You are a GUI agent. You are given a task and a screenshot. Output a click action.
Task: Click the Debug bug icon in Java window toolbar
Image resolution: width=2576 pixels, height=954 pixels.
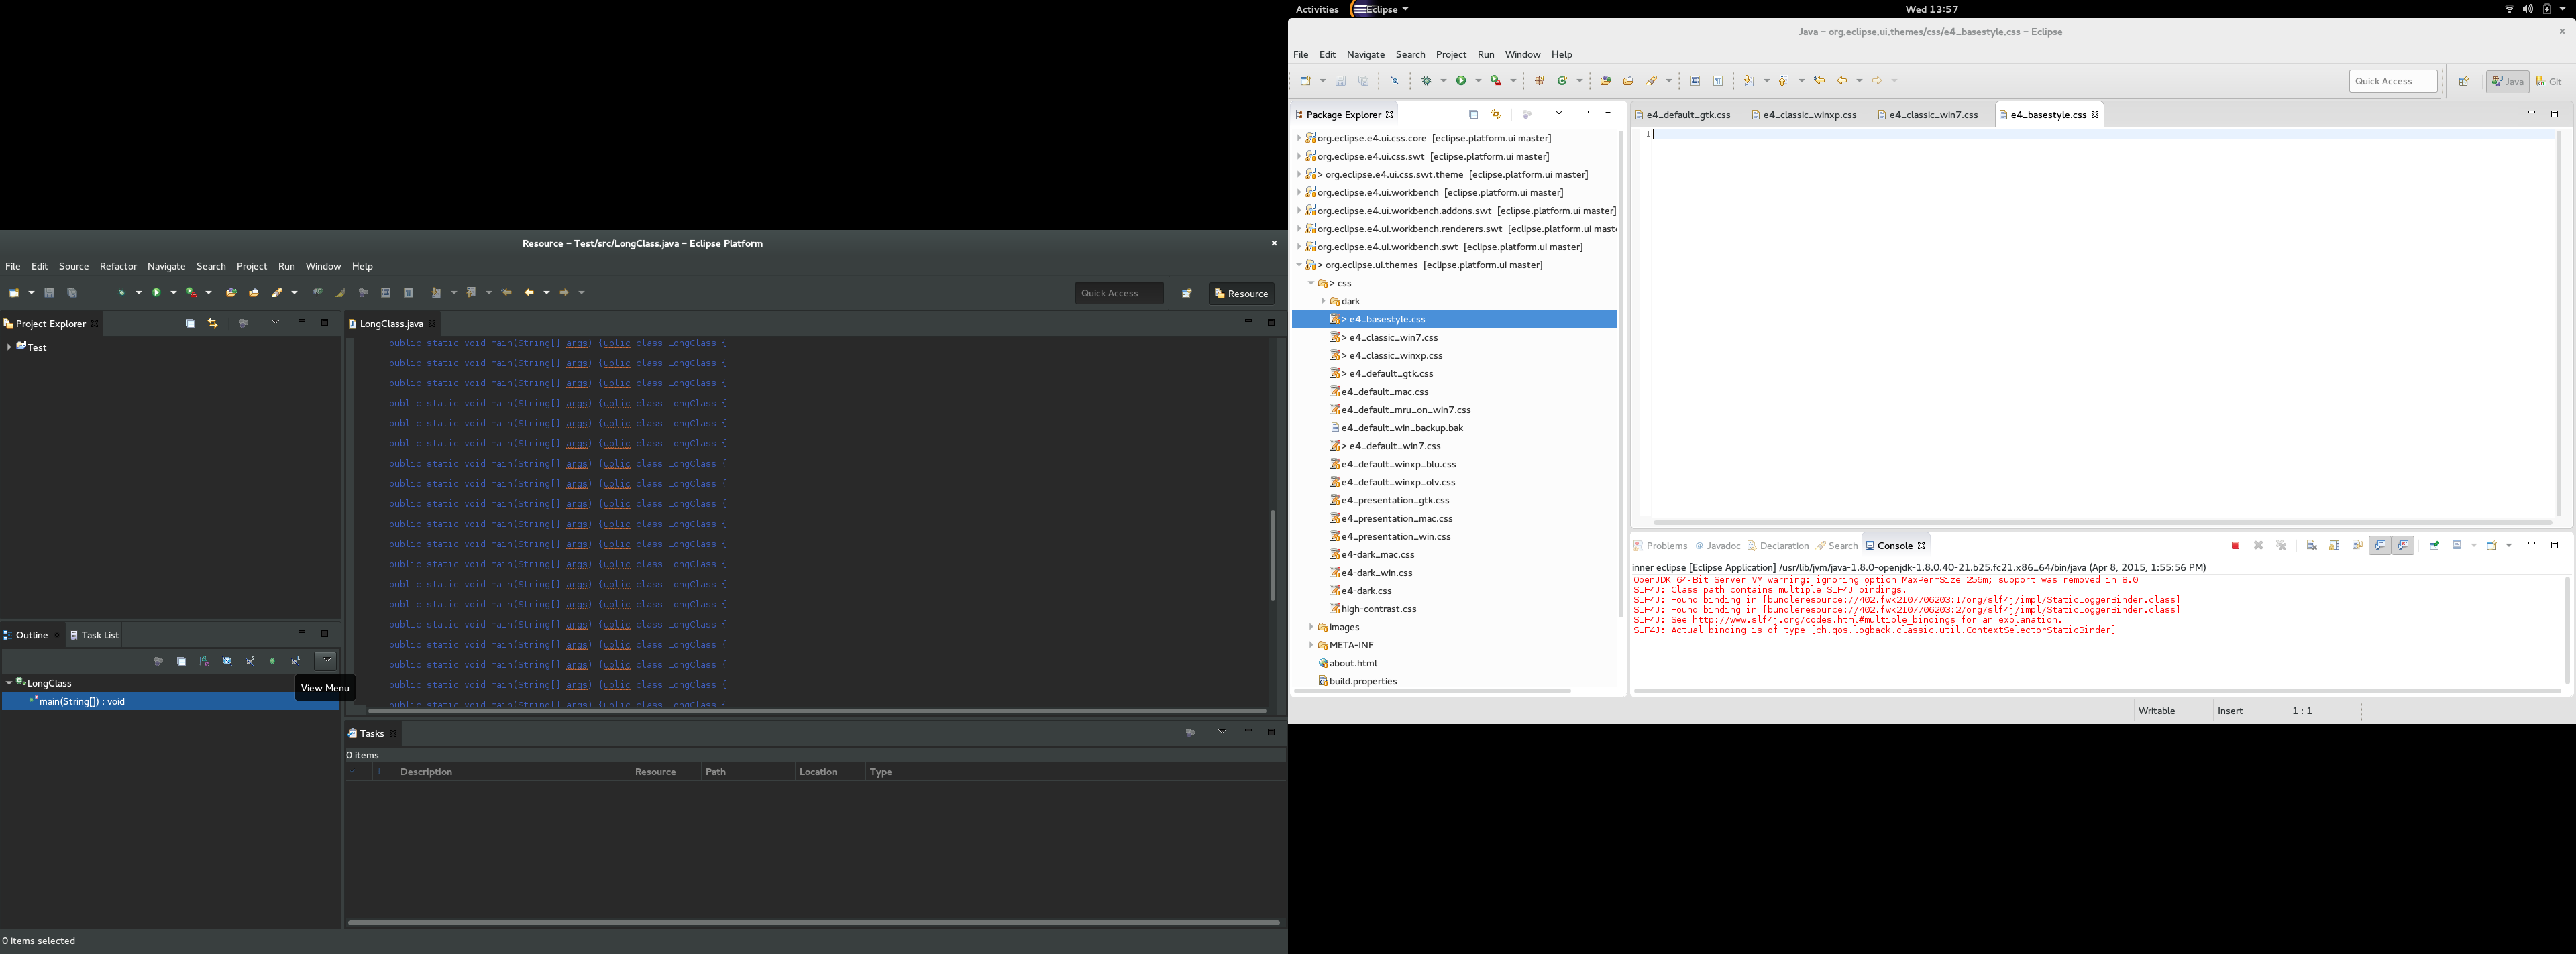[1427, 81]
